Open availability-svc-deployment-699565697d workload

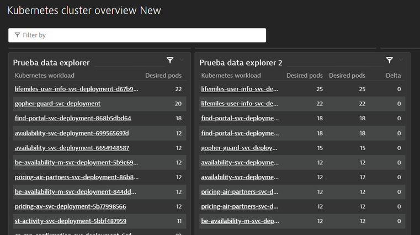[72, 133]
